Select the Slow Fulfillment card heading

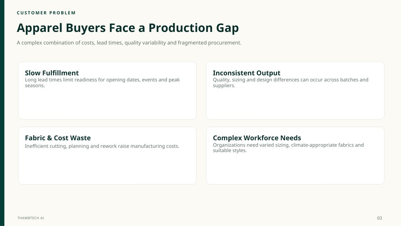[x=52, y=73]
